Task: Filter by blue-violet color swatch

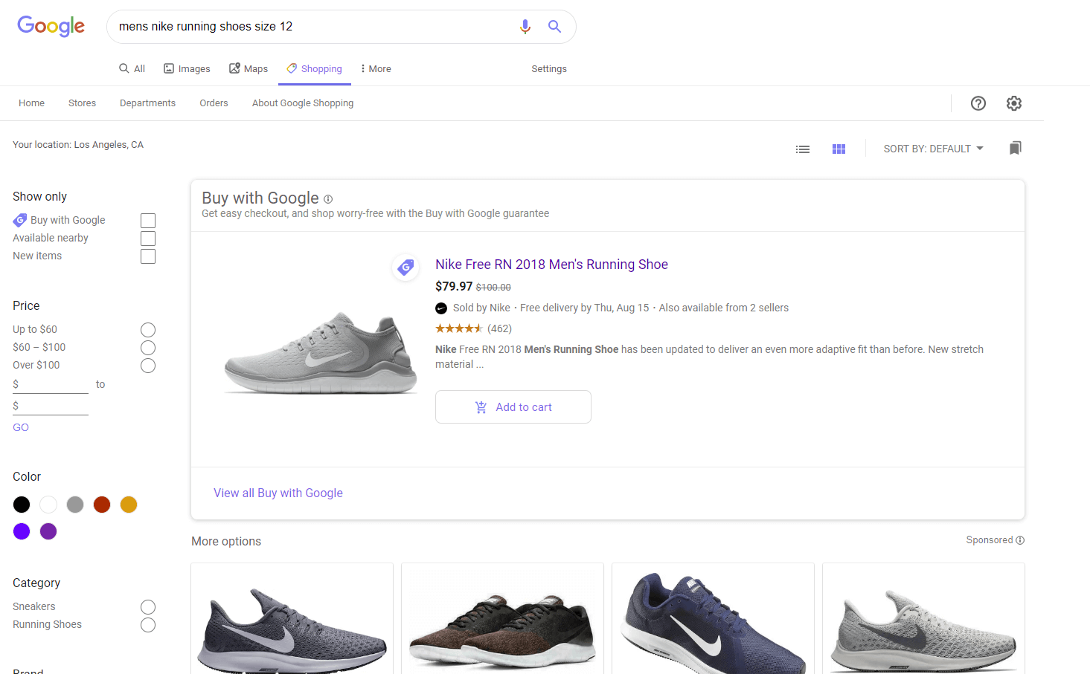Action: 22,531
